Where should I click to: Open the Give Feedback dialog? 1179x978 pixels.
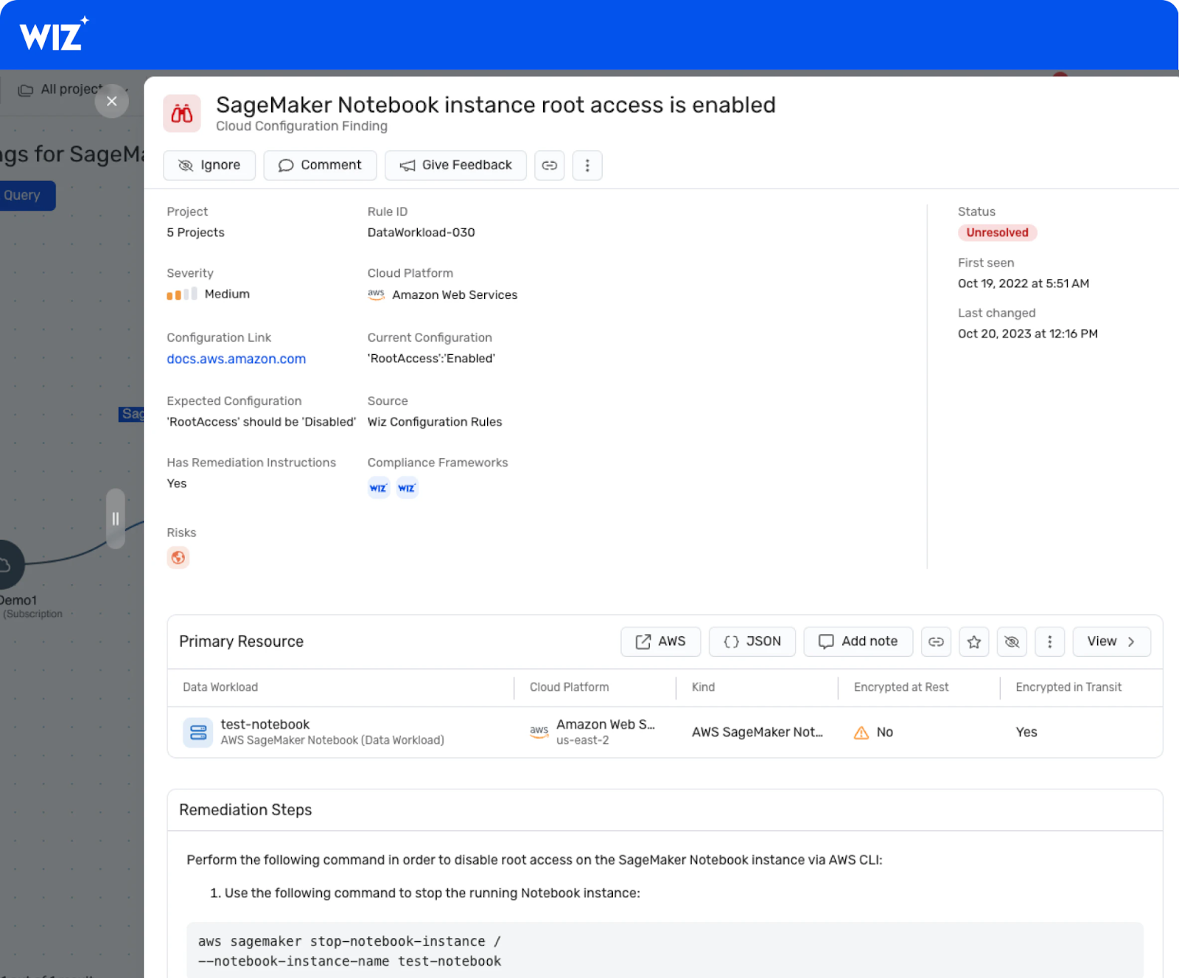pyautogui.click(x=455, y=165)
